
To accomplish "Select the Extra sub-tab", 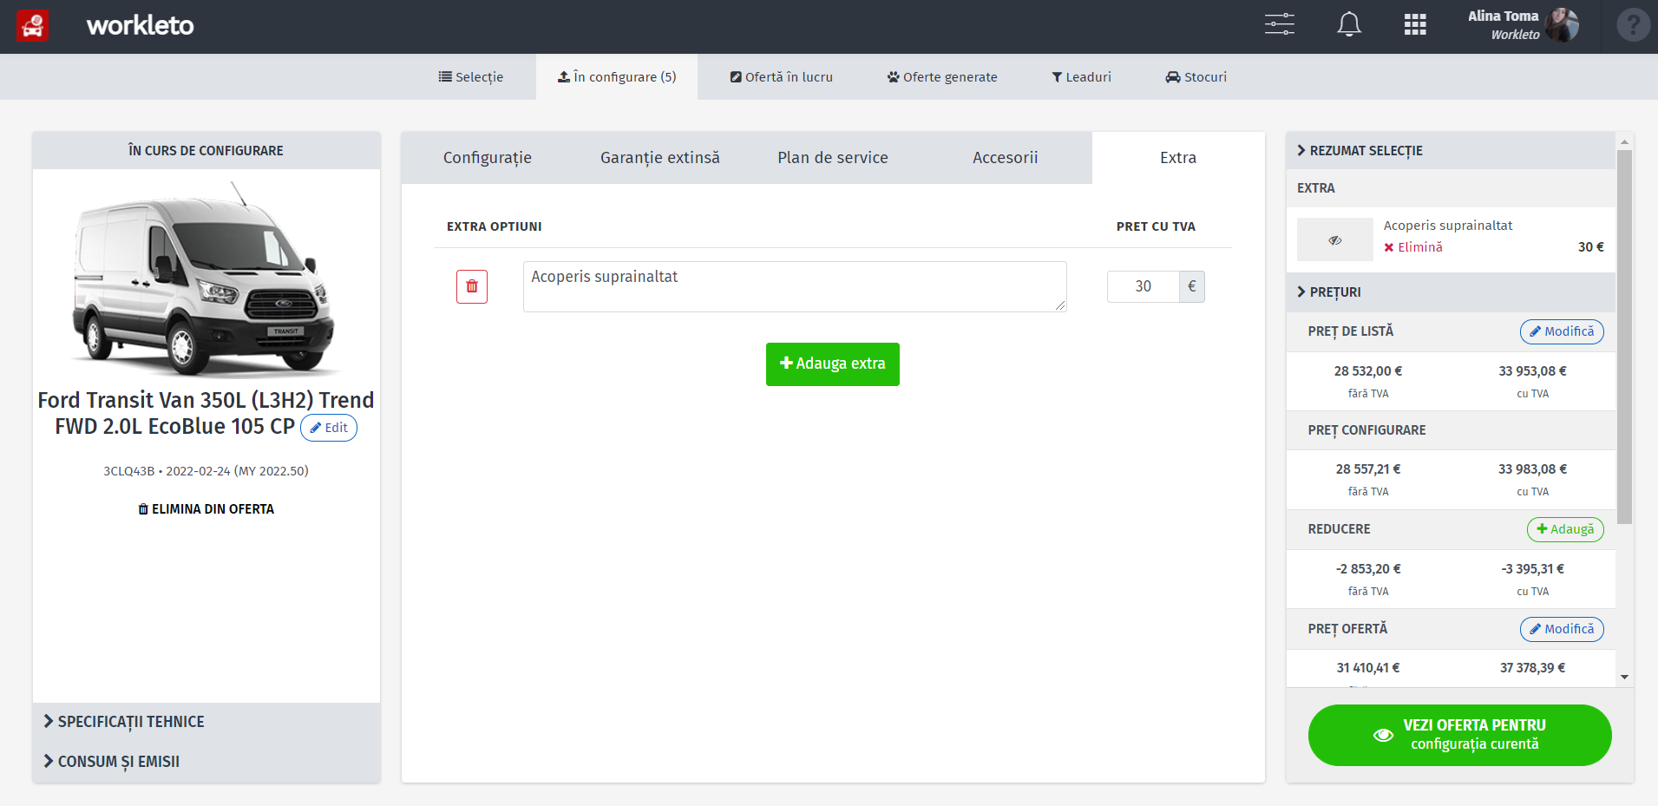I will point(1178,158).
